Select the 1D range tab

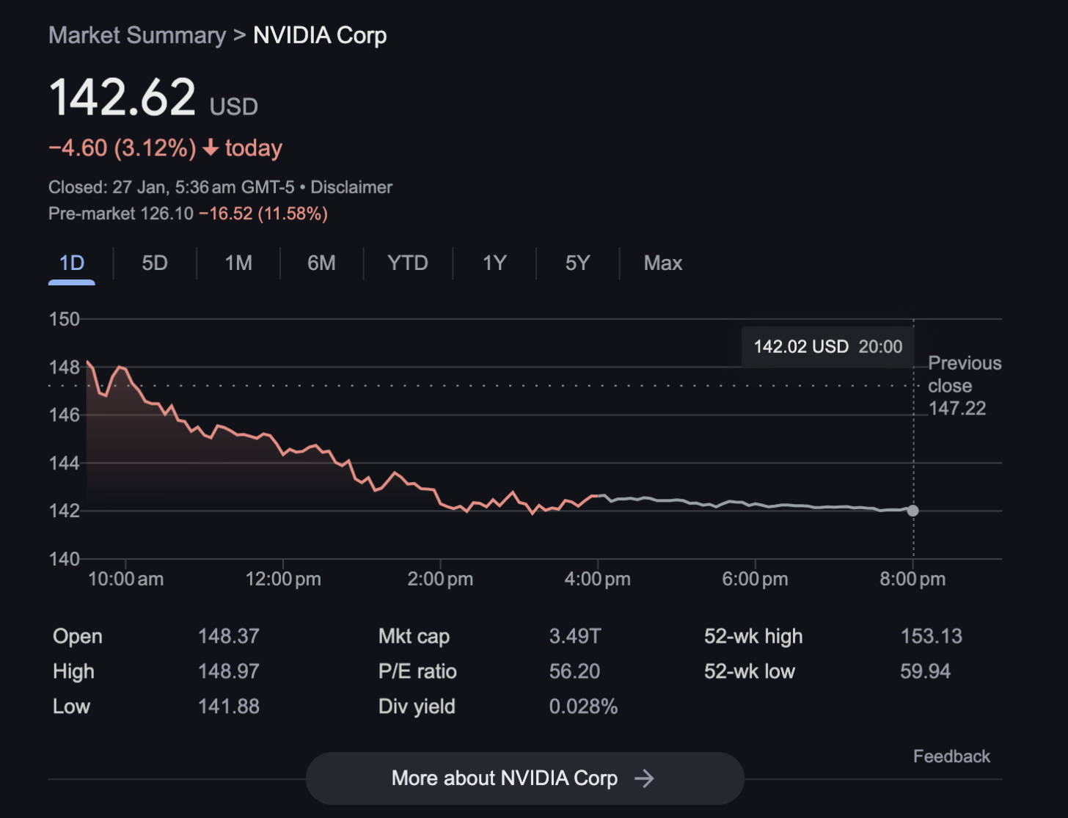[72, 263]
